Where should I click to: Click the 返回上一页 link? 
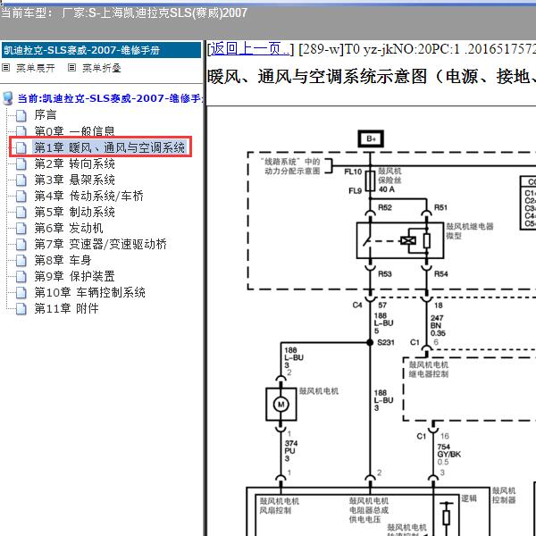tap(249, 49)
